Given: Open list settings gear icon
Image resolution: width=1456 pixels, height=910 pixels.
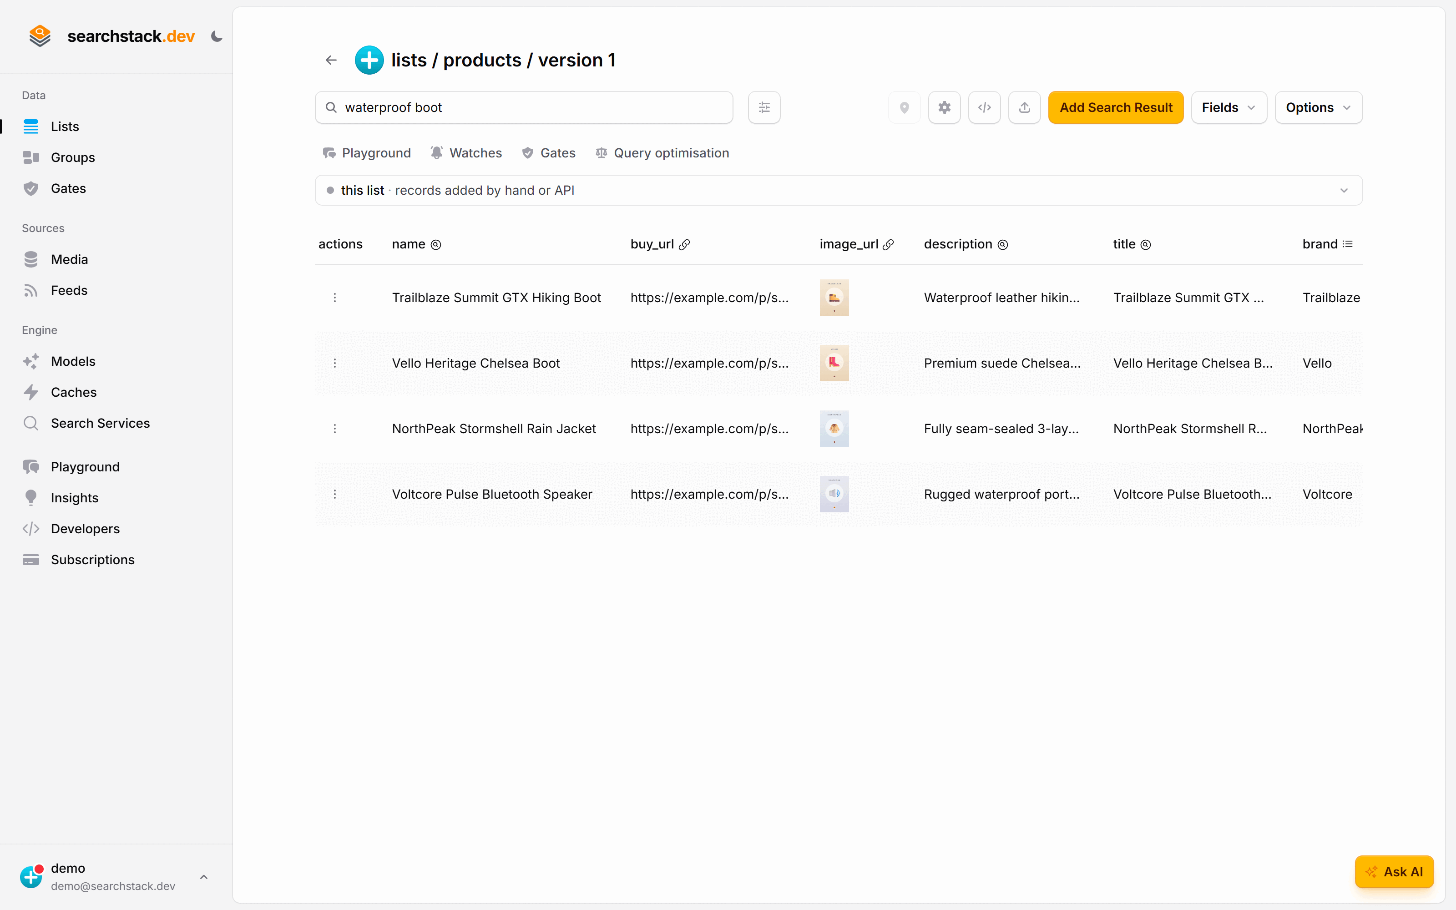Looking at the screenshot, I should coord(945,108).
